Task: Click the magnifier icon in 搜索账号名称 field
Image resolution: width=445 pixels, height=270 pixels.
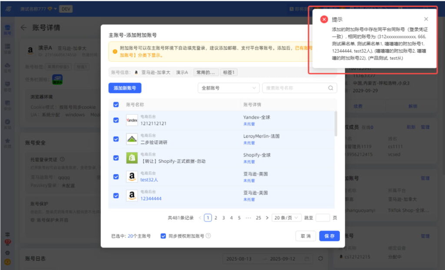Action: [330, 88]
